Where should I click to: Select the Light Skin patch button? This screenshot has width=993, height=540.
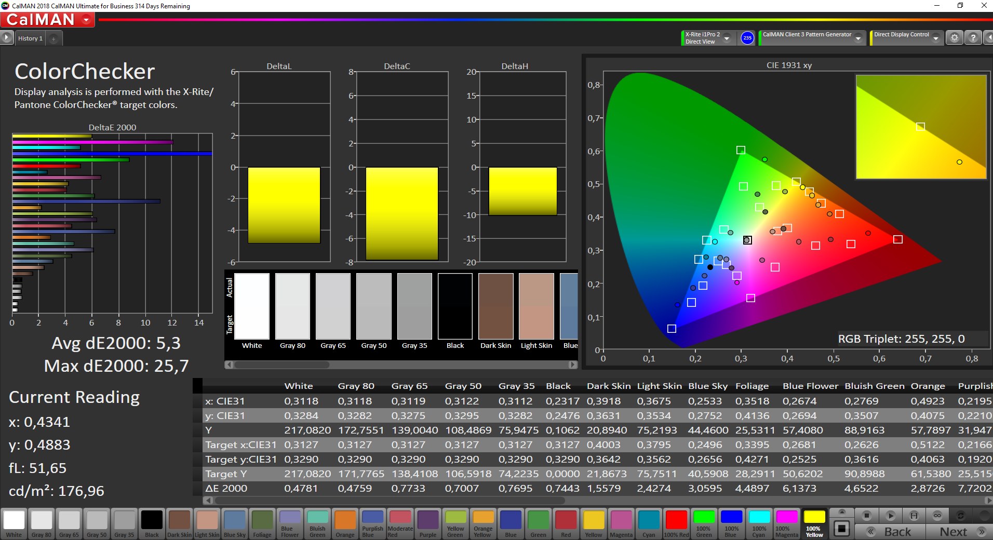tap(207, 523)
